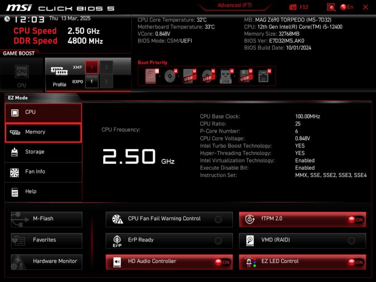Click the date Thu 13 Mar, 2025
This screenshot has width=376, height=282.
[x=70, y=18]
